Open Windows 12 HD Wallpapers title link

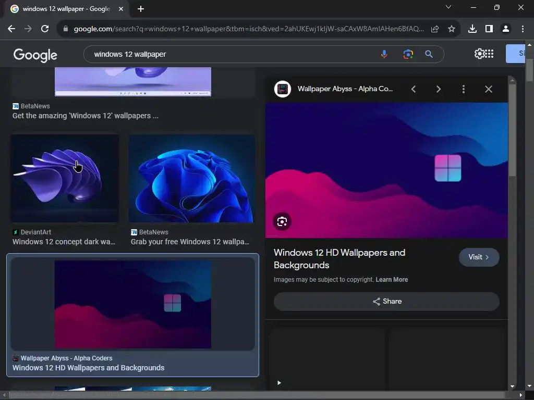click(339, 259)
